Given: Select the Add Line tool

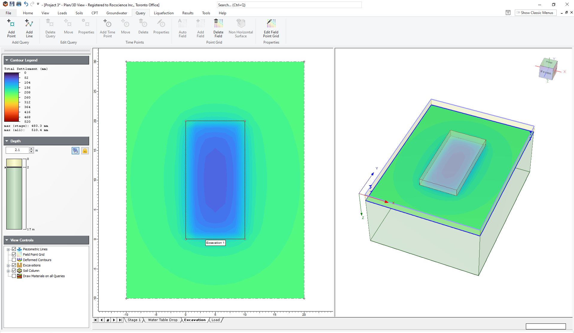Looking at the screenshot, I should pos(29,29).
